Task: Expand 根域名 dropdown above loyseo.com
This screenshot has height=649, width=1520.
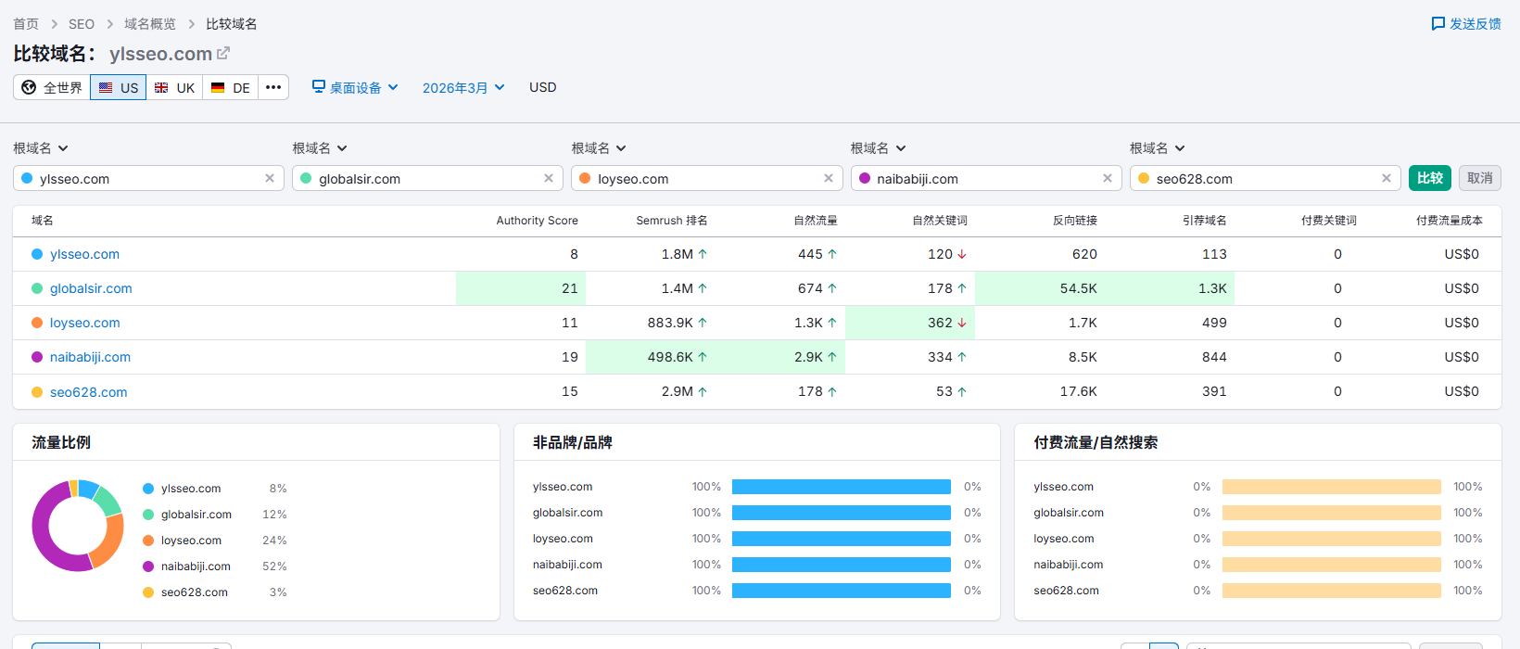Action: 599,148
